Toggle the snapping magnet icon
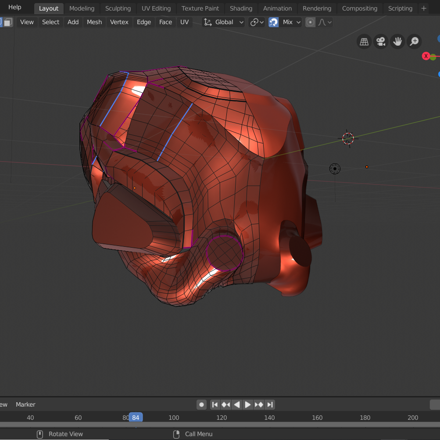The image size is (440, 440). (273, 22)
